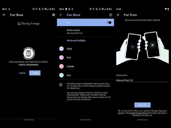Toggle the Fast Share On switch
Screen dimensions: 171x128
pos(109,23)
